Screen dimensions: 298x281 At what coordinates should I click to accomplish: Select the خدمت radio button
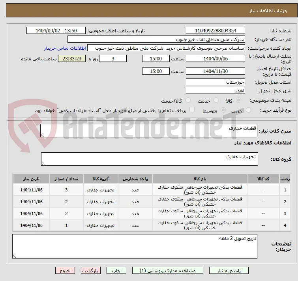(x=216, y=100)
